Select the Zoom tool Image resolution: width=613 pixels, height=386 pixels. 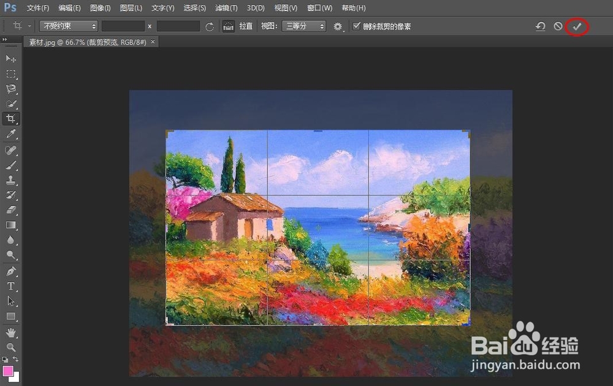tap(10, 347)
